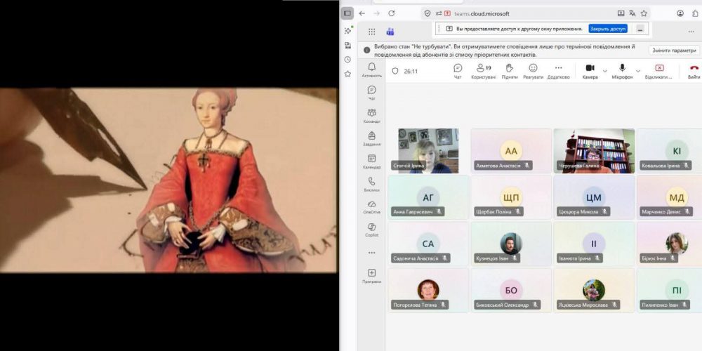Stop sharing with Відкликати button
Screen dimensions: 702x351
point(659,71)
